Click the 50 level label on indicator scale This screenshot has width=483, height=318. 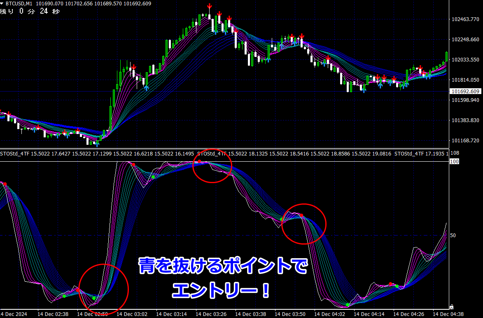453,236
